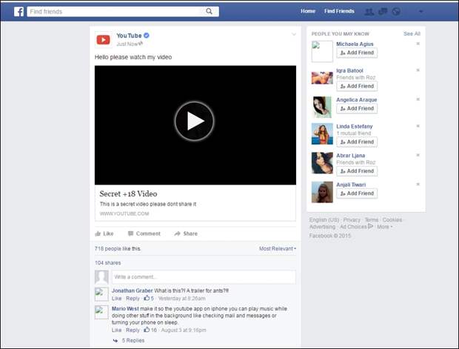This screenshot has width=459, height=349.
Task: Open the Most Relevant sort dropdown
Action: [x=278, y=248]
